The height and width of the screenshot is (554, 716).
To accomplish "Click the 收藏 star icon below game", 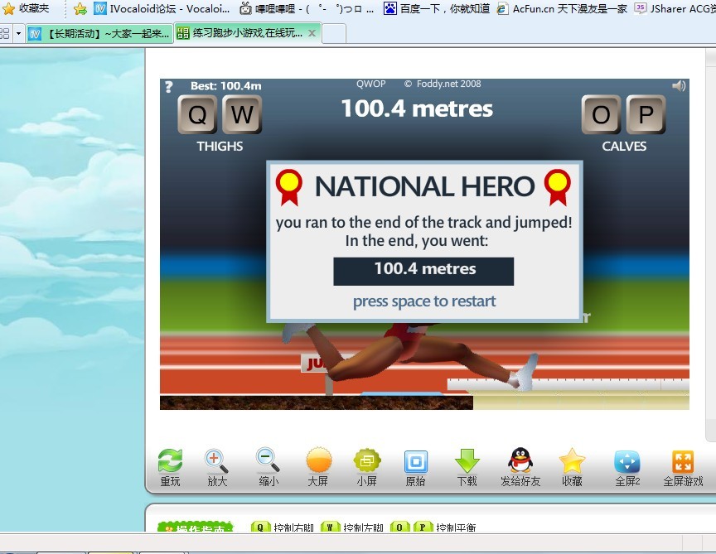I will point(572,460).
